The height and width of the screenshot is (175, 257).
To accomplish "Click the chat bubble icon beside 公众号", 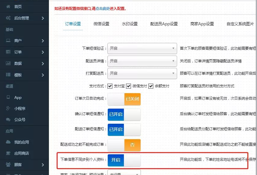I will (x=8, y=119).
